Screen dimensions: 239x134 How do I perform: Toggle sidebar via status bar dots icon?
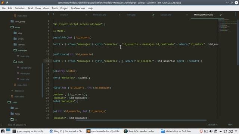click(2, 125)
